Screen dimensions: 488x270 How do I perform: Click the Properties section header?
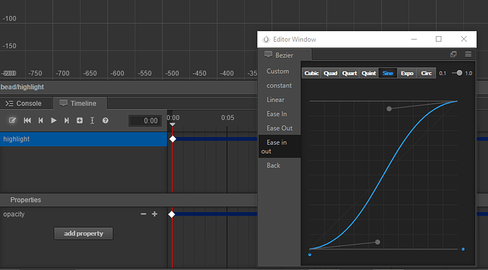pos(25,200)
